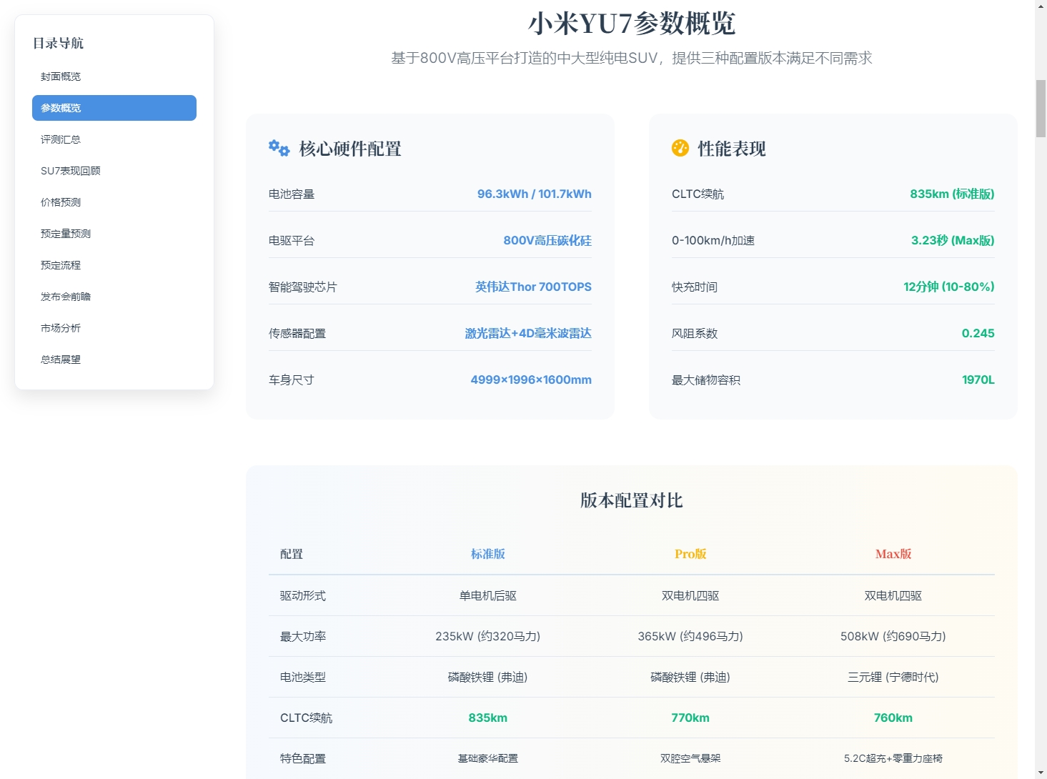This screenshot has width=1047, height=779.
Task: Navigate to 预定流程 section
Action: point(114,265)
